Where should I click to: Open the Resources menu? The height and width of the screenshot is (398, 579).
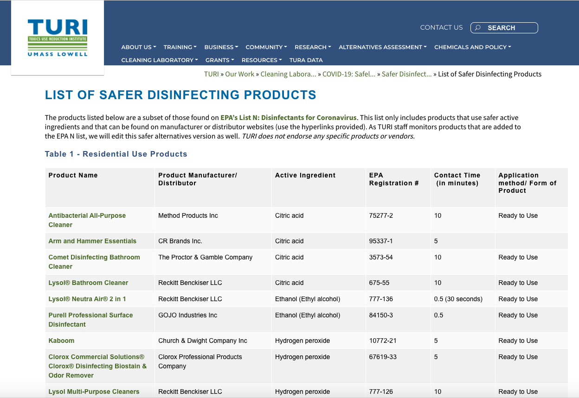[x=262, y=60]
